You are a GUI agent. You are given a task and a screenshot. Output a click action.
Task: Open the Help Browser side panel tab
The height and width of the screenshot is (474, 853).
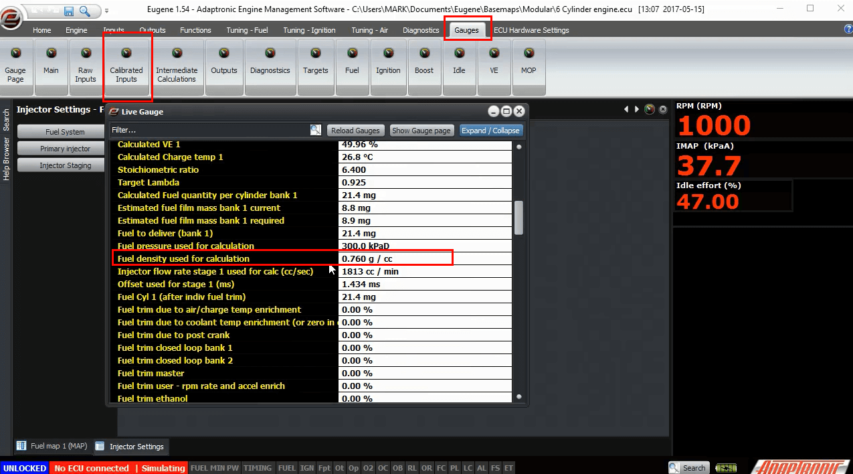[6, 159]
